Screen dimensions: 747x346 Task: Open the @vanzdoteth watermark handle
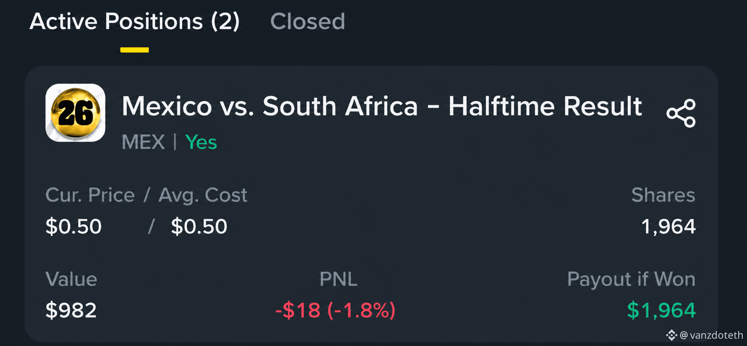(711, 335)
